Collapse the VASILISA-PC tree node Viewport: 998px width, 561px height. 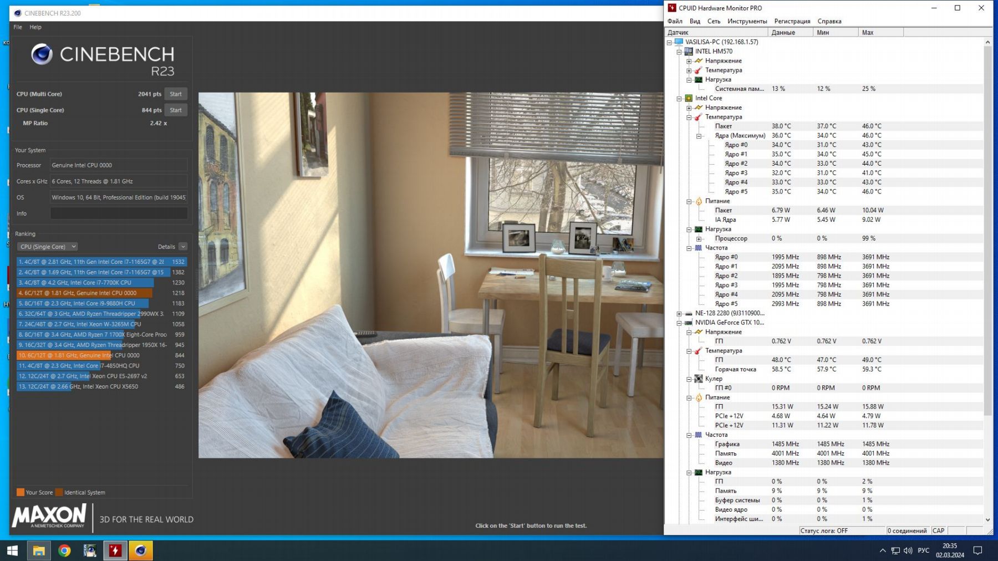pyautogui.click(x=669, y=42)
